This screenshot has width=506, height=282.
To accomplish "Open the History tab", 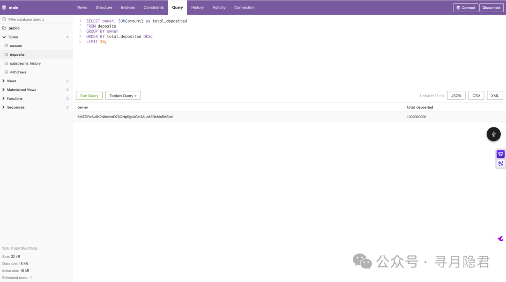I will pyautogui.click(x=198, y=7).
